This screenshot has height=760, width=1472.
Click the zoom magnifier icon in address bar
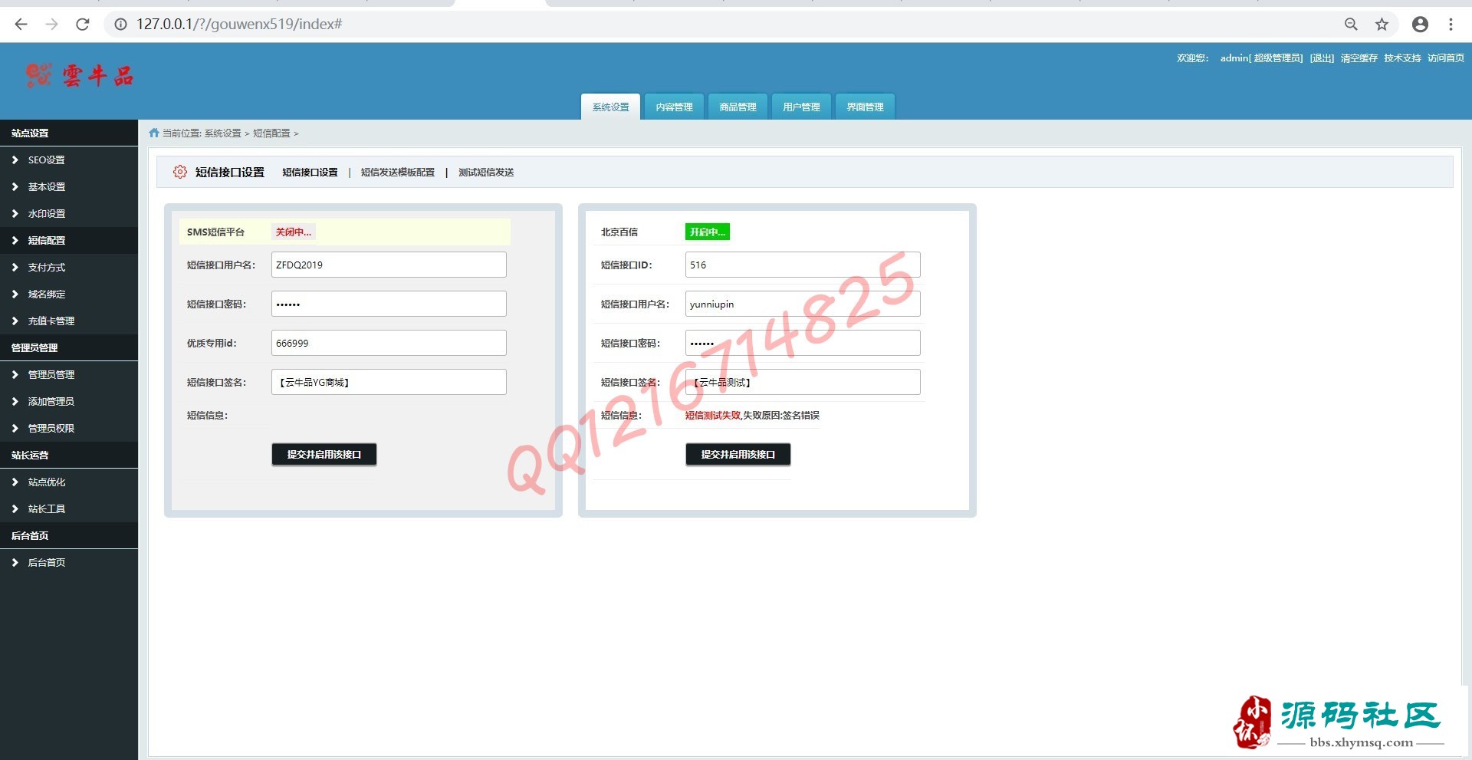coord(1351,25)
